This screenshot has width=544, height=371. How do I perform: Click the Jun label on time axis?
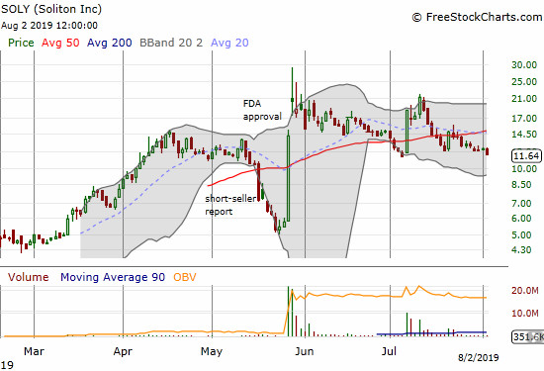pos(305,351)
